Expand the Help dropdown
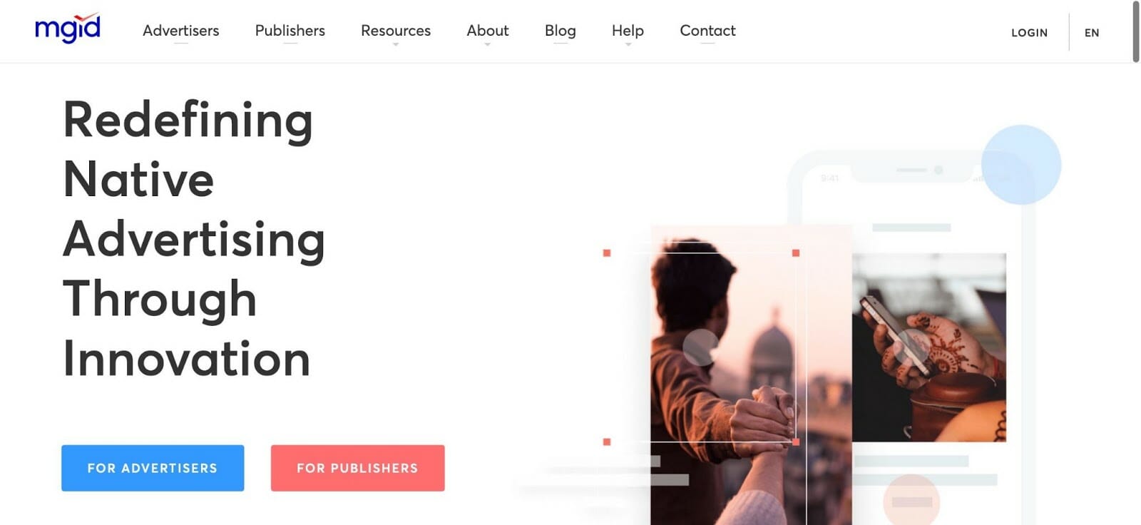The height and width of the screenshot is (525, 1141). click(628, 31)
